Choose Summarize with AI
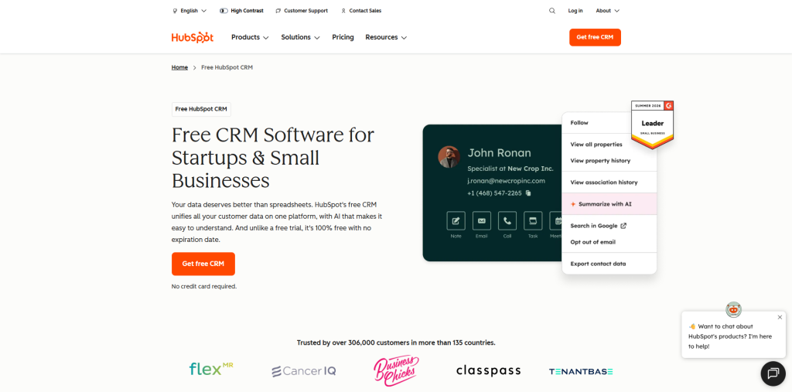This screenshot has height=392, width=792. [609, 204]
